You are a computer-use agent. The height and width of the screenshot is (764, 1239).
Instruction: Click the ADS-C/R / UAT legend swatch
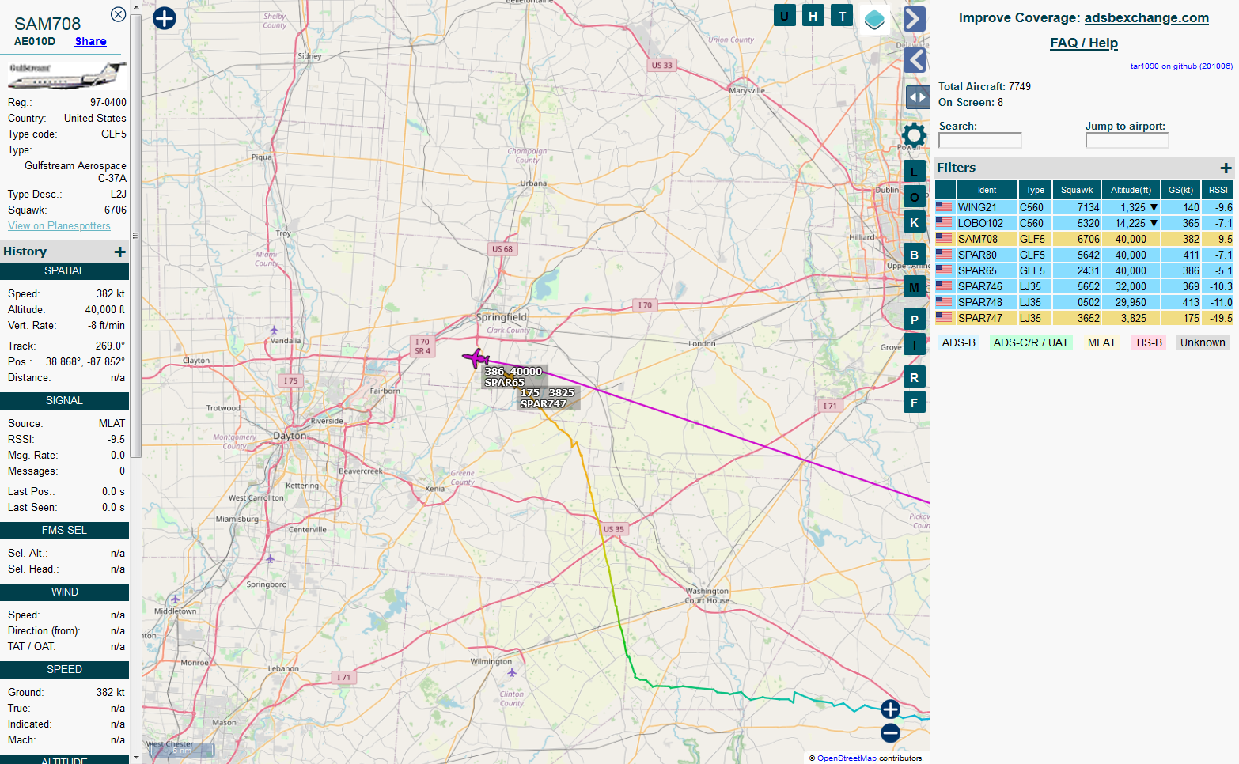tap(1030, 342)
